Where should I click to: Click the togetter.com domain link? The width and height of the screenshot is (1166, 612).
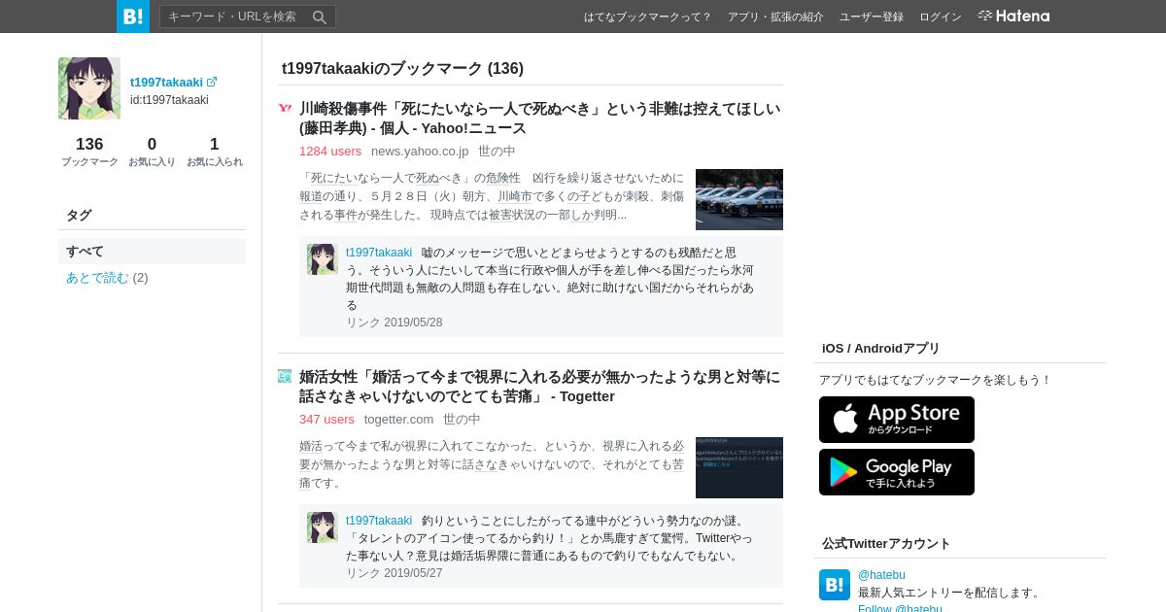point(398,419)
